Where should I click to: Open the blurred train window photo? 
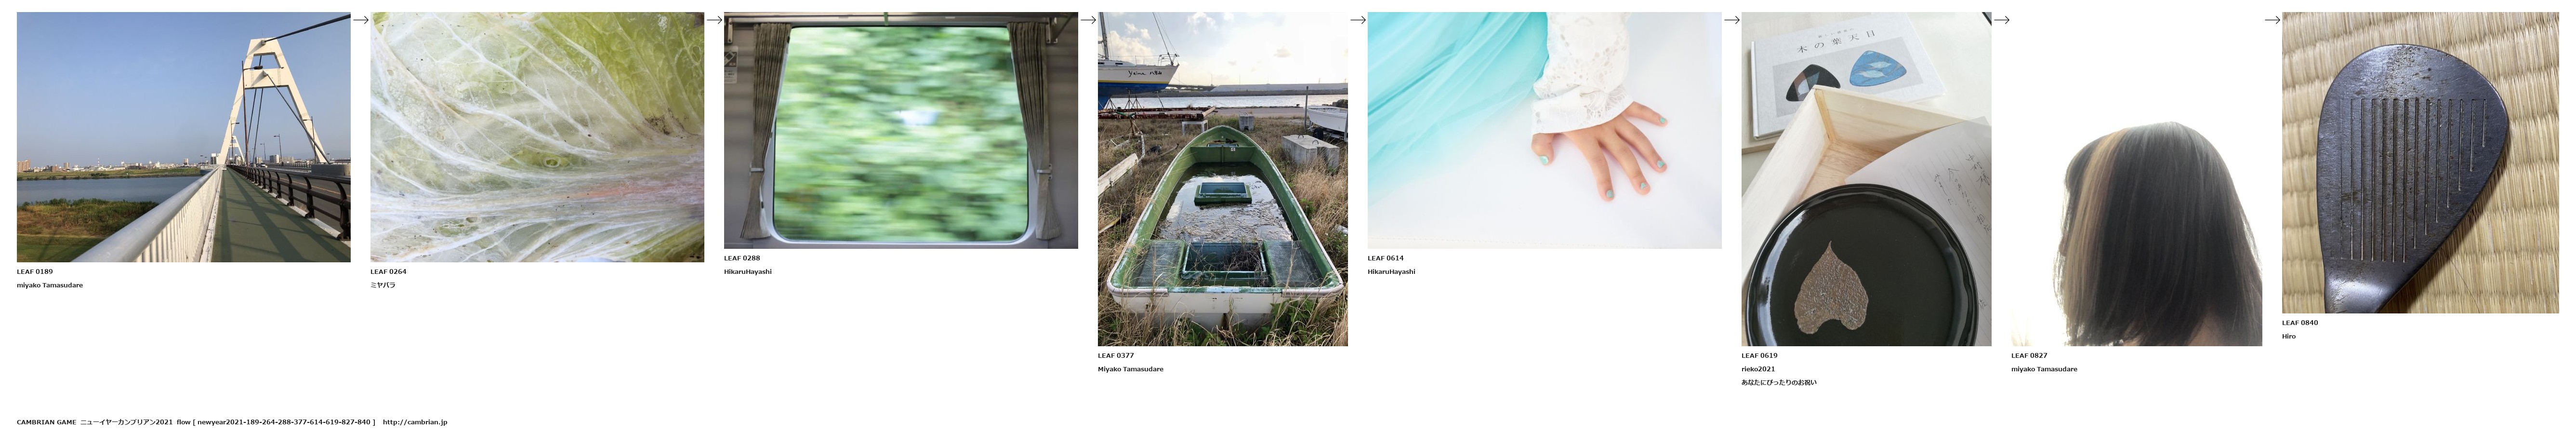(x=901, y=130)
